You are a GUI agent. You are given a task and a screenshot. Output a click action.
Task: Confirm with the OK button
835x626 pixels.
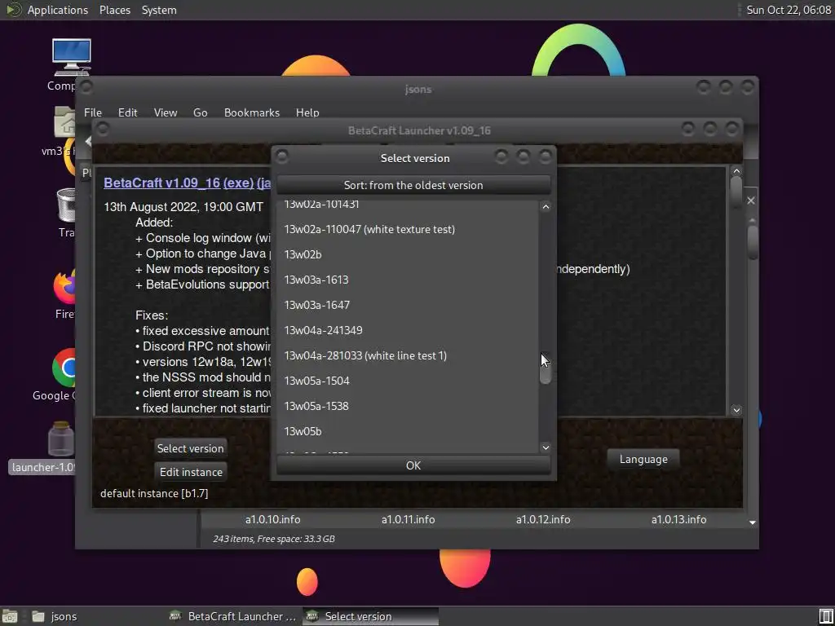click(413, 465)
